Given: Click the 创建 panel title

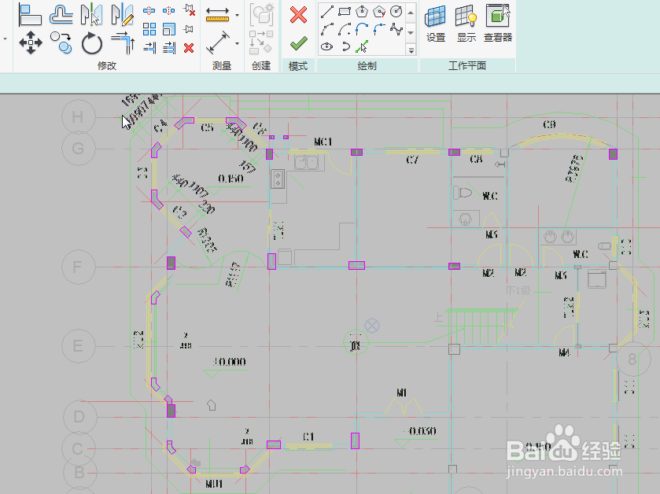Looking at the screenshot, I should click(261, 66).
